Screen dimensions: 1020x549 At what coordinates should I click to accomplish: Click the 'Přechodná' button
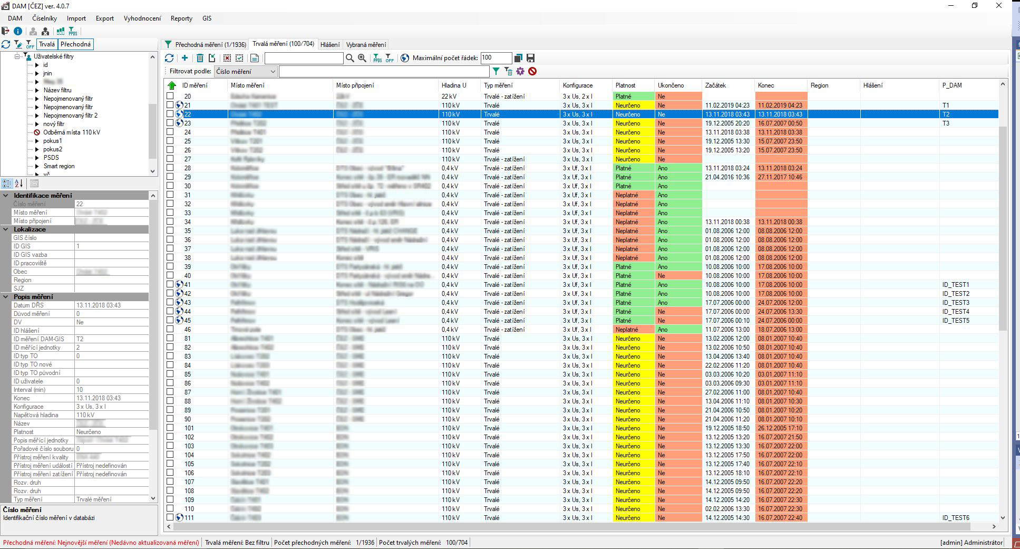click(75, 44)
